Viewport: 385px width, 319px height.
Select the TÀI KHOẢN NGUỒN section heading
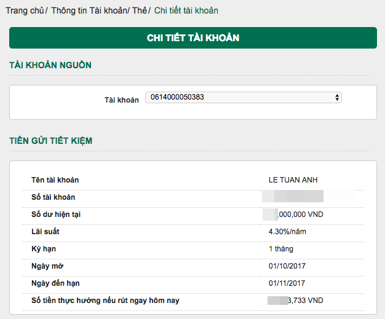coord(50,65)
